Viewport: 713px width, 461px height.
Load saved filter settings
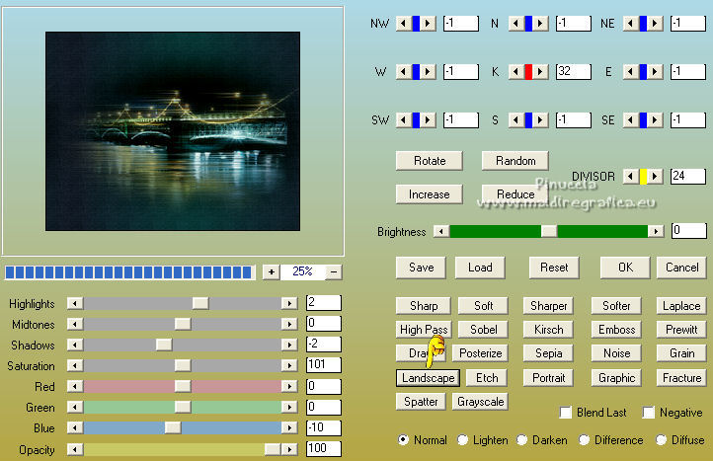(x=480, y=268)
